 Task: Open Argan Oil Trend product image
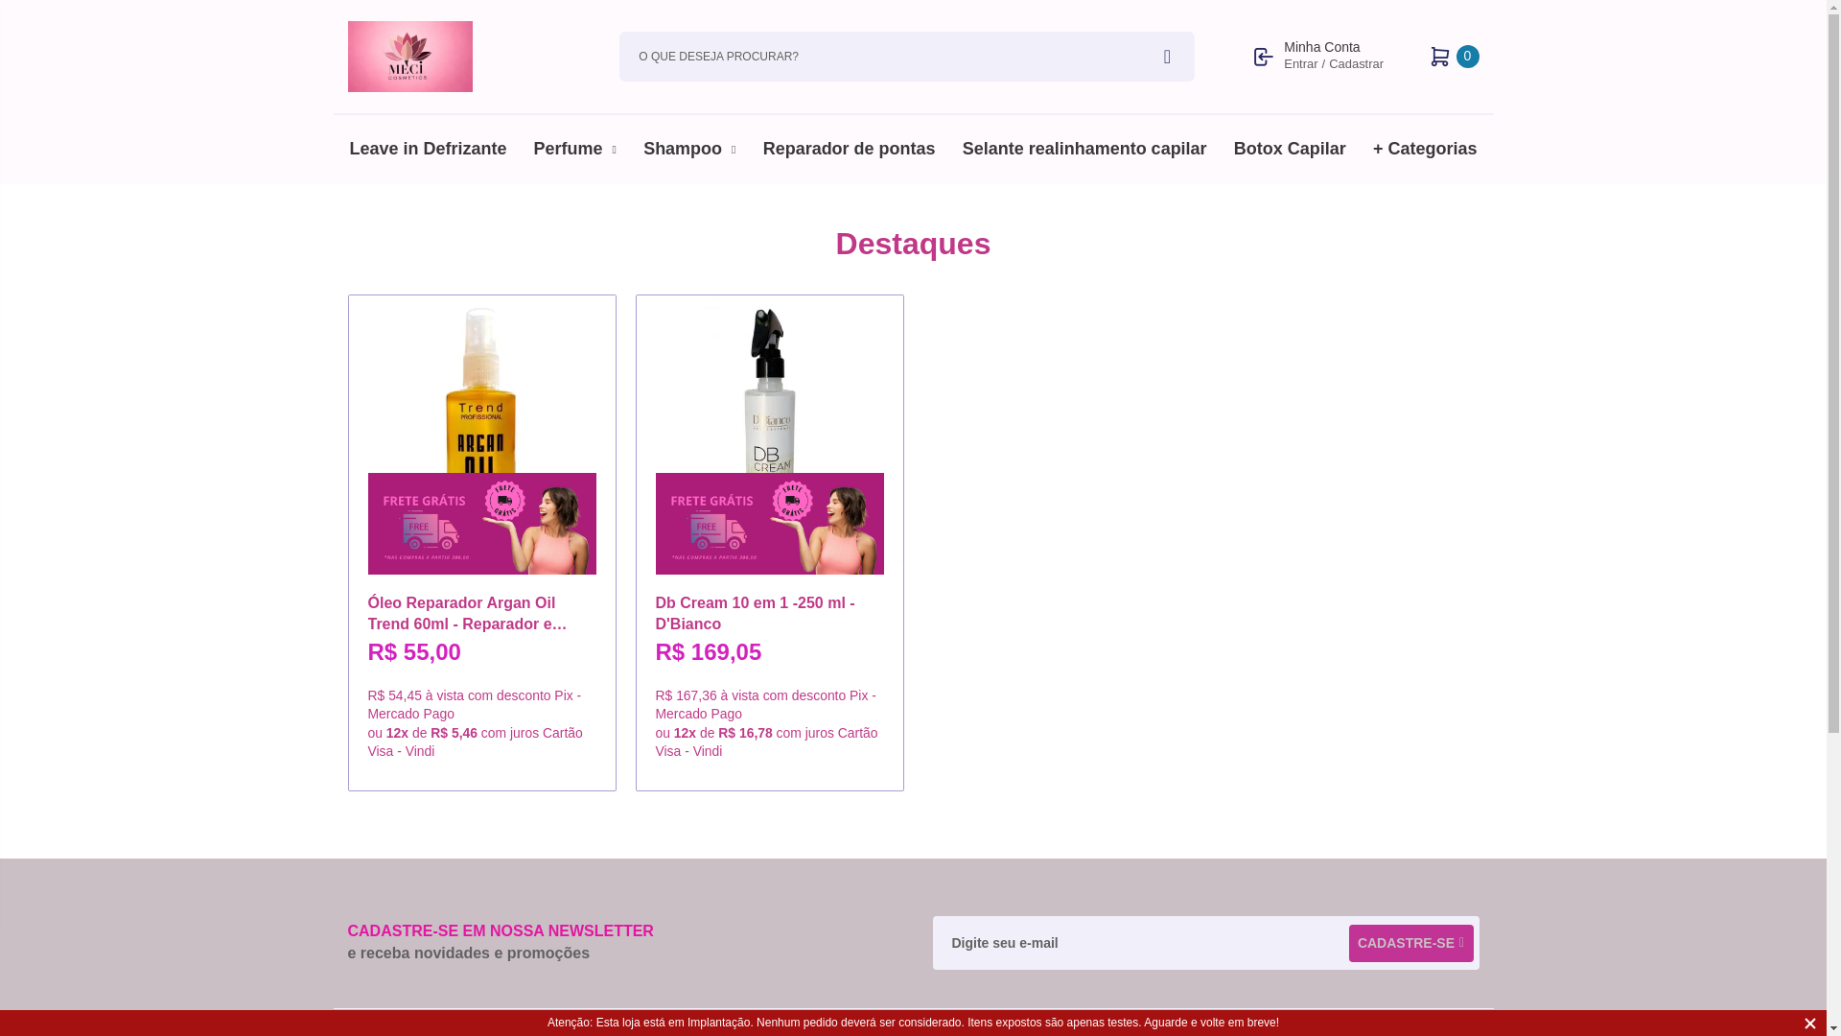481,388
